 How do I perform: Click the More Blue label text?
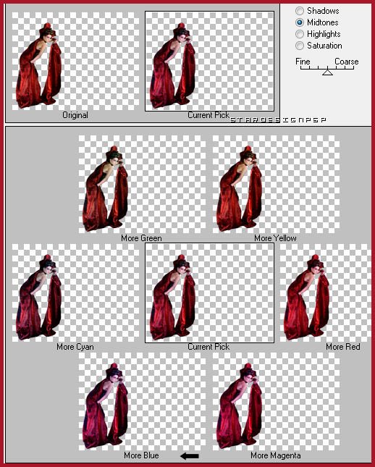tap(141, 455)
